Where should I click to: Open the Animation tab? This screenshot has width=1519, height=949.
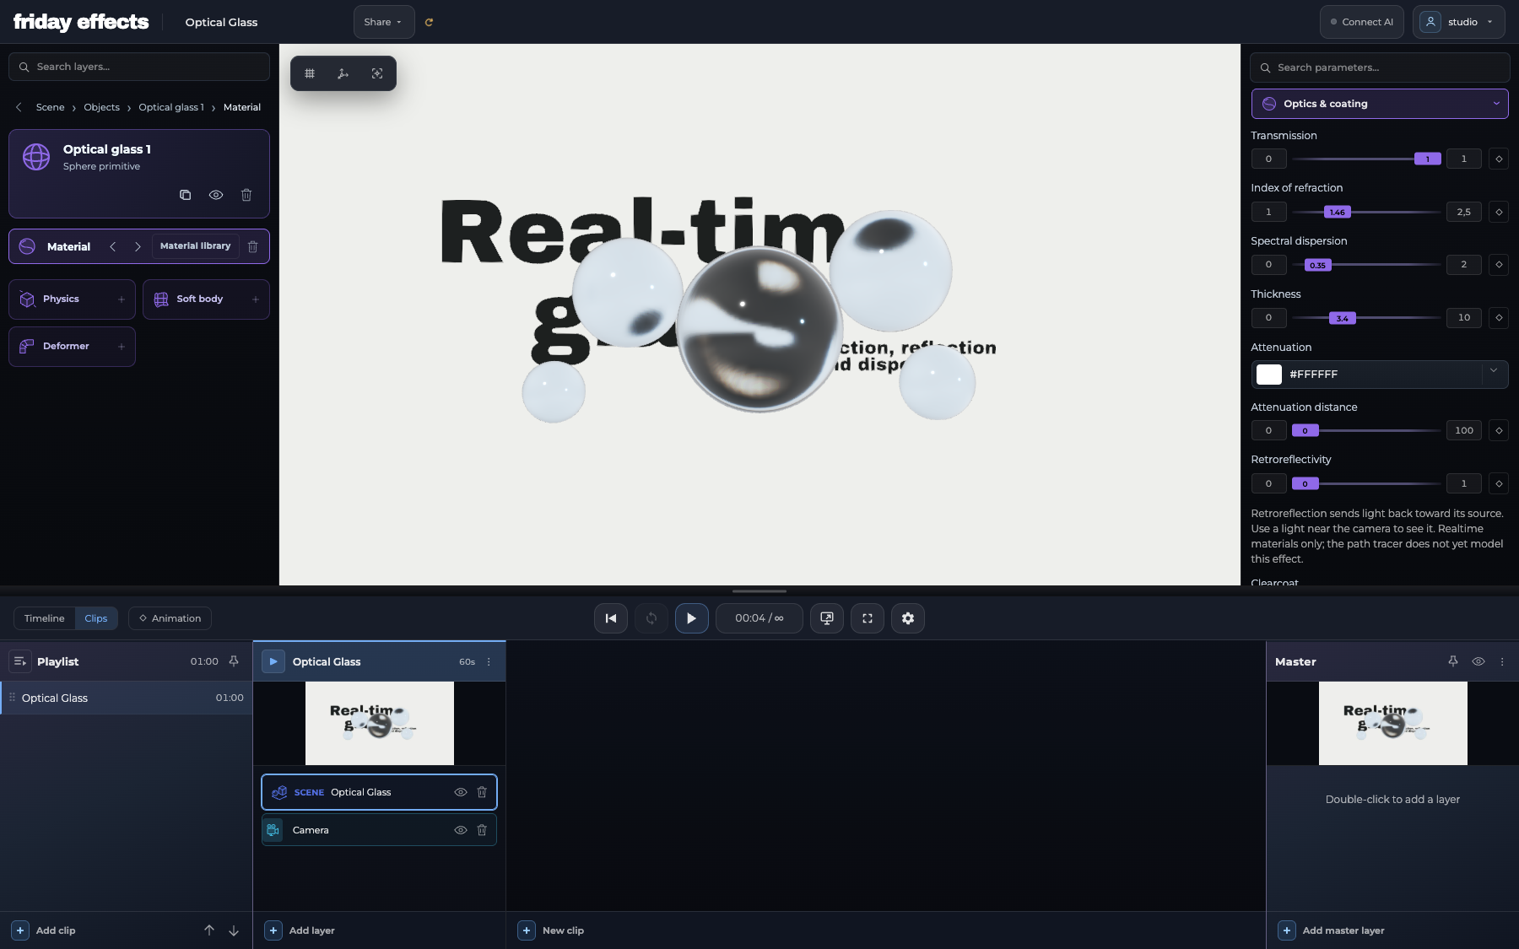pyautogui.click(x=170, y=618)
